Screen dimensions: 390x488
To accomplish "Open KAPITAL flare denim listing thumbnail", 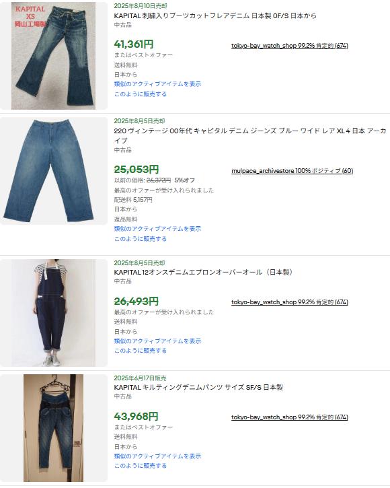I will pos(54,56).
